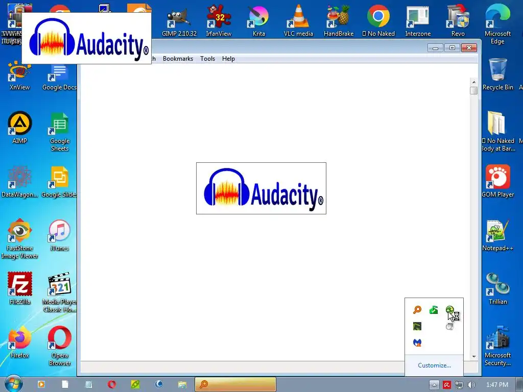523x392 pixels.
Task: Launch iTunes from the desktop
Action: pos(59,235)
